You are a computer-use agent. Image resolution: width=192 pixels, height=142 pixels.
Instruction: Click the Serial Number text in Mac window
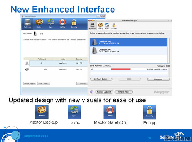100,66
